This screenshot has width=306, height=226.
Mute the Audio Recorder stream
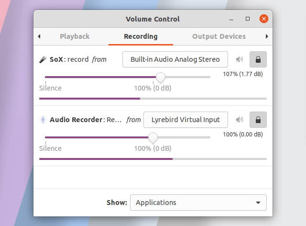pos(240,119)
